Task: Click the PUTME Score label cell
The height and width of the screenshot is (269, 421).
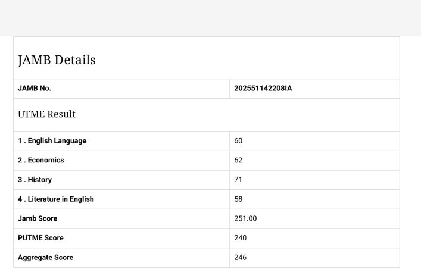Action: tap(41, 238)
